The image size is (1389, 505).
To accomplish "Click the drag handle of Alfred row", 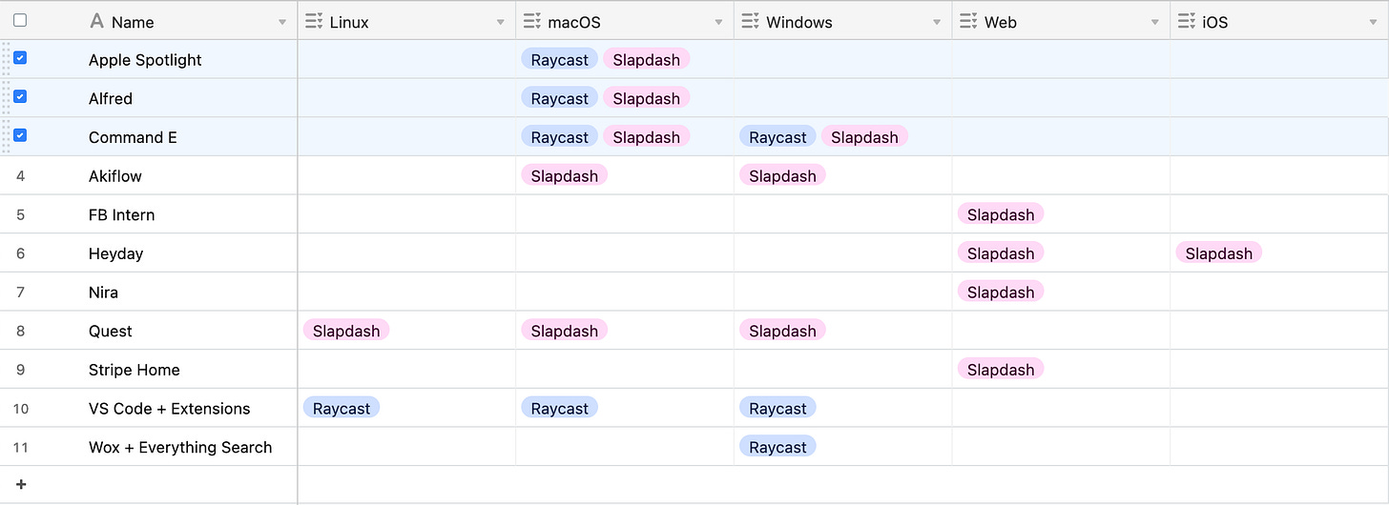I will click(x=7, y=98).
